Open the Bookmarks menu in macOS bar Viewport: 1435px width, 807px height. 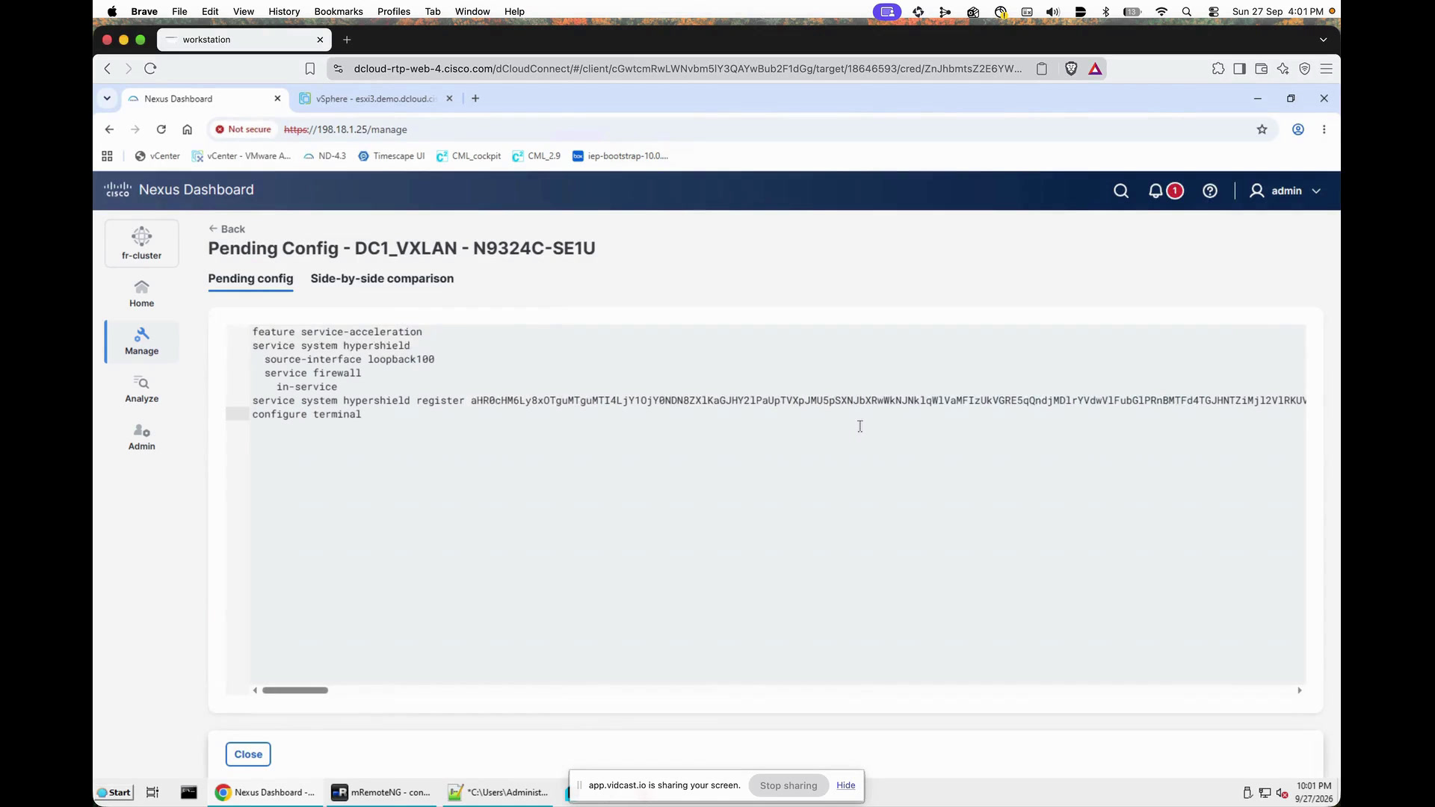coord(339,11)
